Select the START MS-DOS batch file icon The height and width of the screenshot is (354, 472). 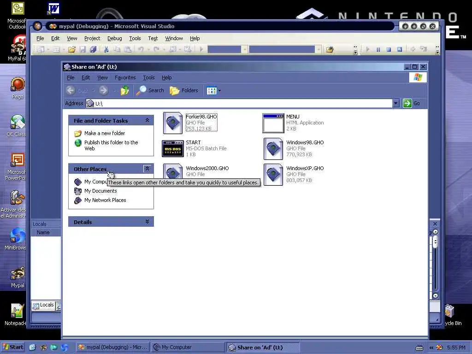(173, 149)
